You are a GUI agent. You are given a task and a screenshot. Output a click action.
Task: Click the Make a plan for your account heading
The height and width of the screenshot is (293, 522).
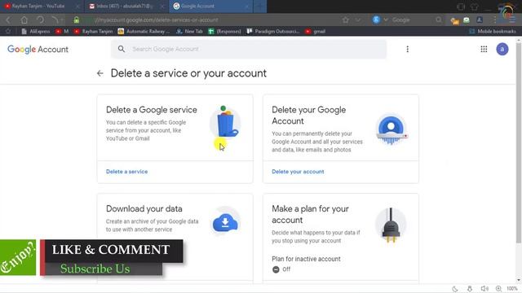click(x=310, y=214)
